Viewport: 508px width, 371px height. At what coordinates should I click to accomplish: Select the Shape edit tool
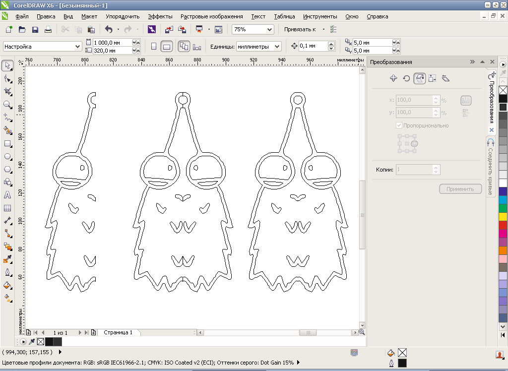click(7, 79)
